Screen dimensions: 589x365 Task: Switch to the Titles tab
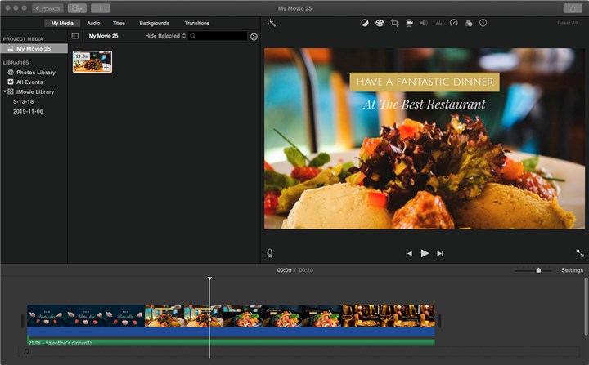point(119,23)
